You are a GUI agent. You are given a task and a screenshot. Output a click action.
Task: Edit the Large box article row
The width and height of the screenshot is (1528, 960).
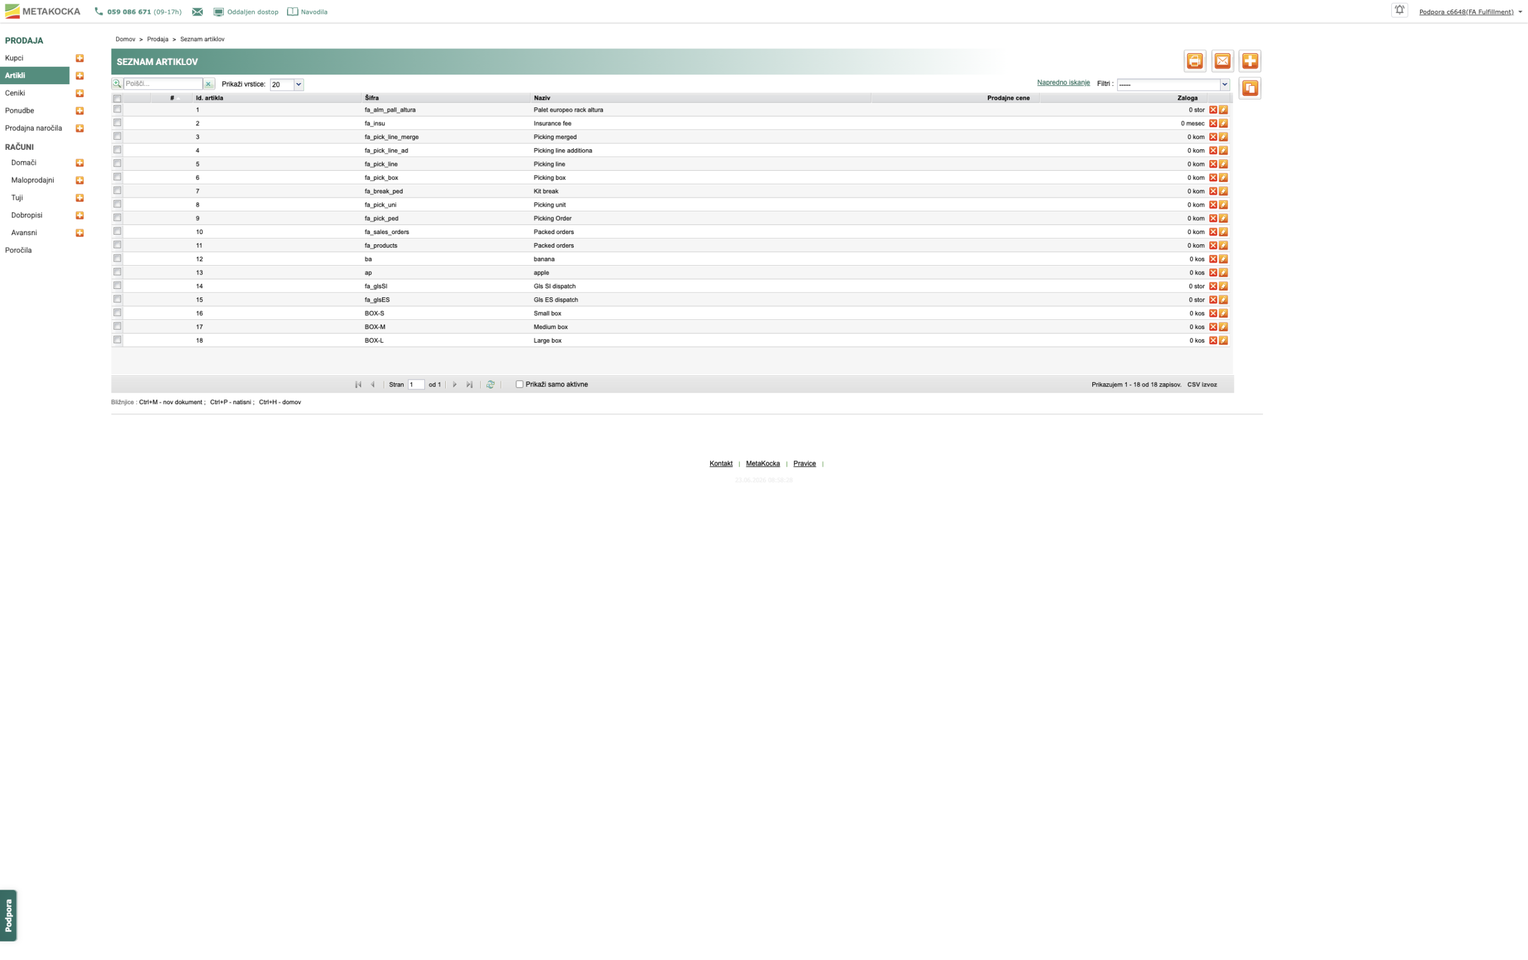pos(1223,341)
